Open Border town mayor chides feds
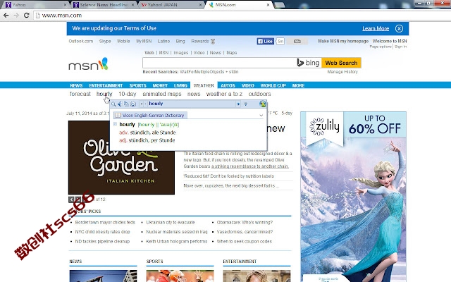451x282 pixels. click(105, 223)
